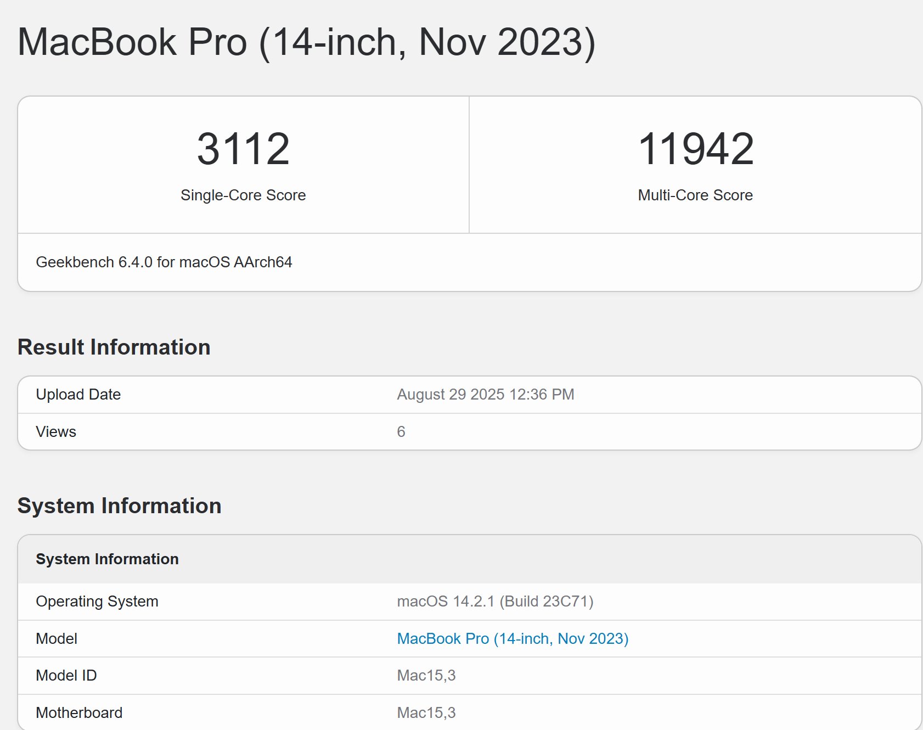The width and height of the screenshot is (923, 730).
Task: Click the macOS 14.2.1 build value
Action: click(495, 601)
